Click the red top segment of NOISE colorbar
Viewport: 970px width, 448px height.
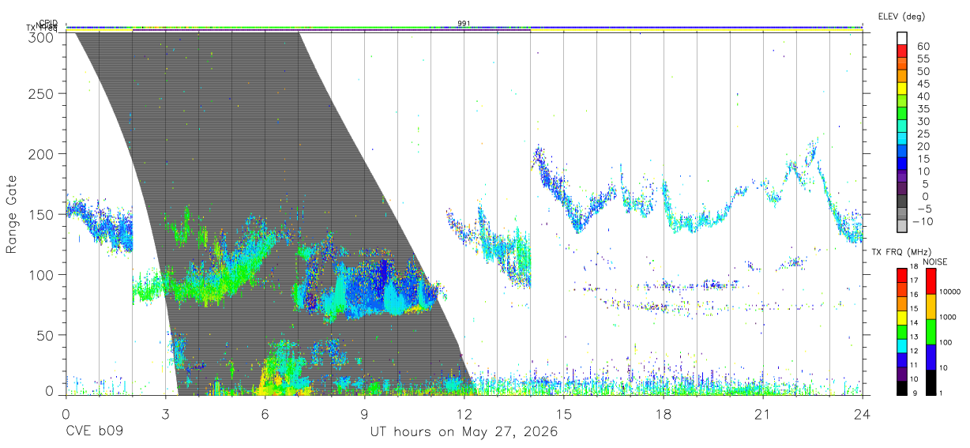click(x=931, y=280)
